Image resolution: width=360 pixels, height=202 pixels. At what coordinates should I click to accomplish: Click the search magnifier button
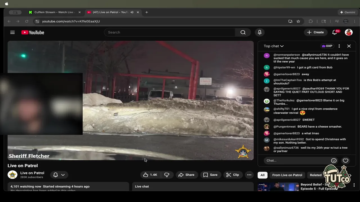pyautogui.click(x=243, y=32)
